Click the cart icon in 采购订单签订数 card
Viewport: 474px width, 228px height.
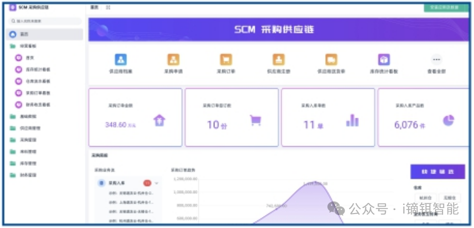(x=256, y=120)
